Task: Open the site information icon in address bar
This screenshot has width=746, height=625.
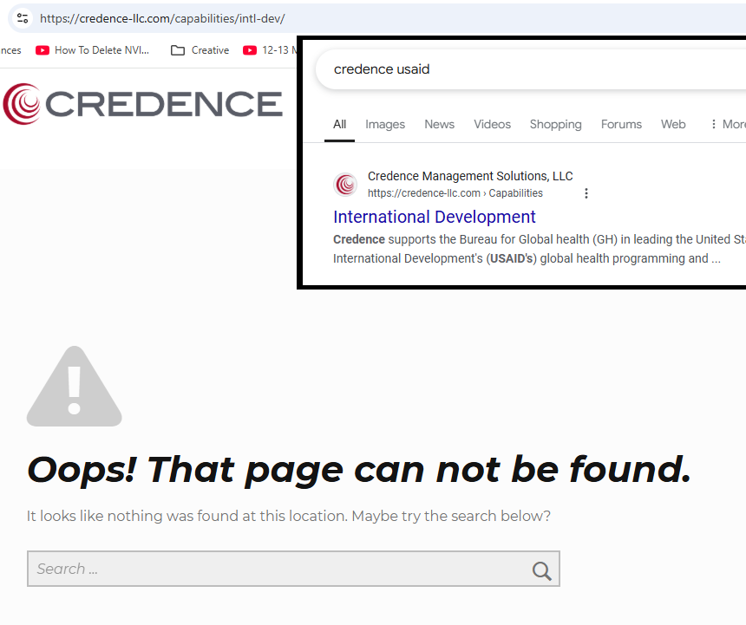Action: [x=22, y=18]
